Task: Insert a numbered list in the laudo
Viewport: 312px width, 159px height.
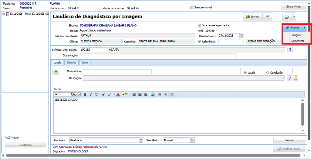Action: pyautogui.click(x=159, y=95)
